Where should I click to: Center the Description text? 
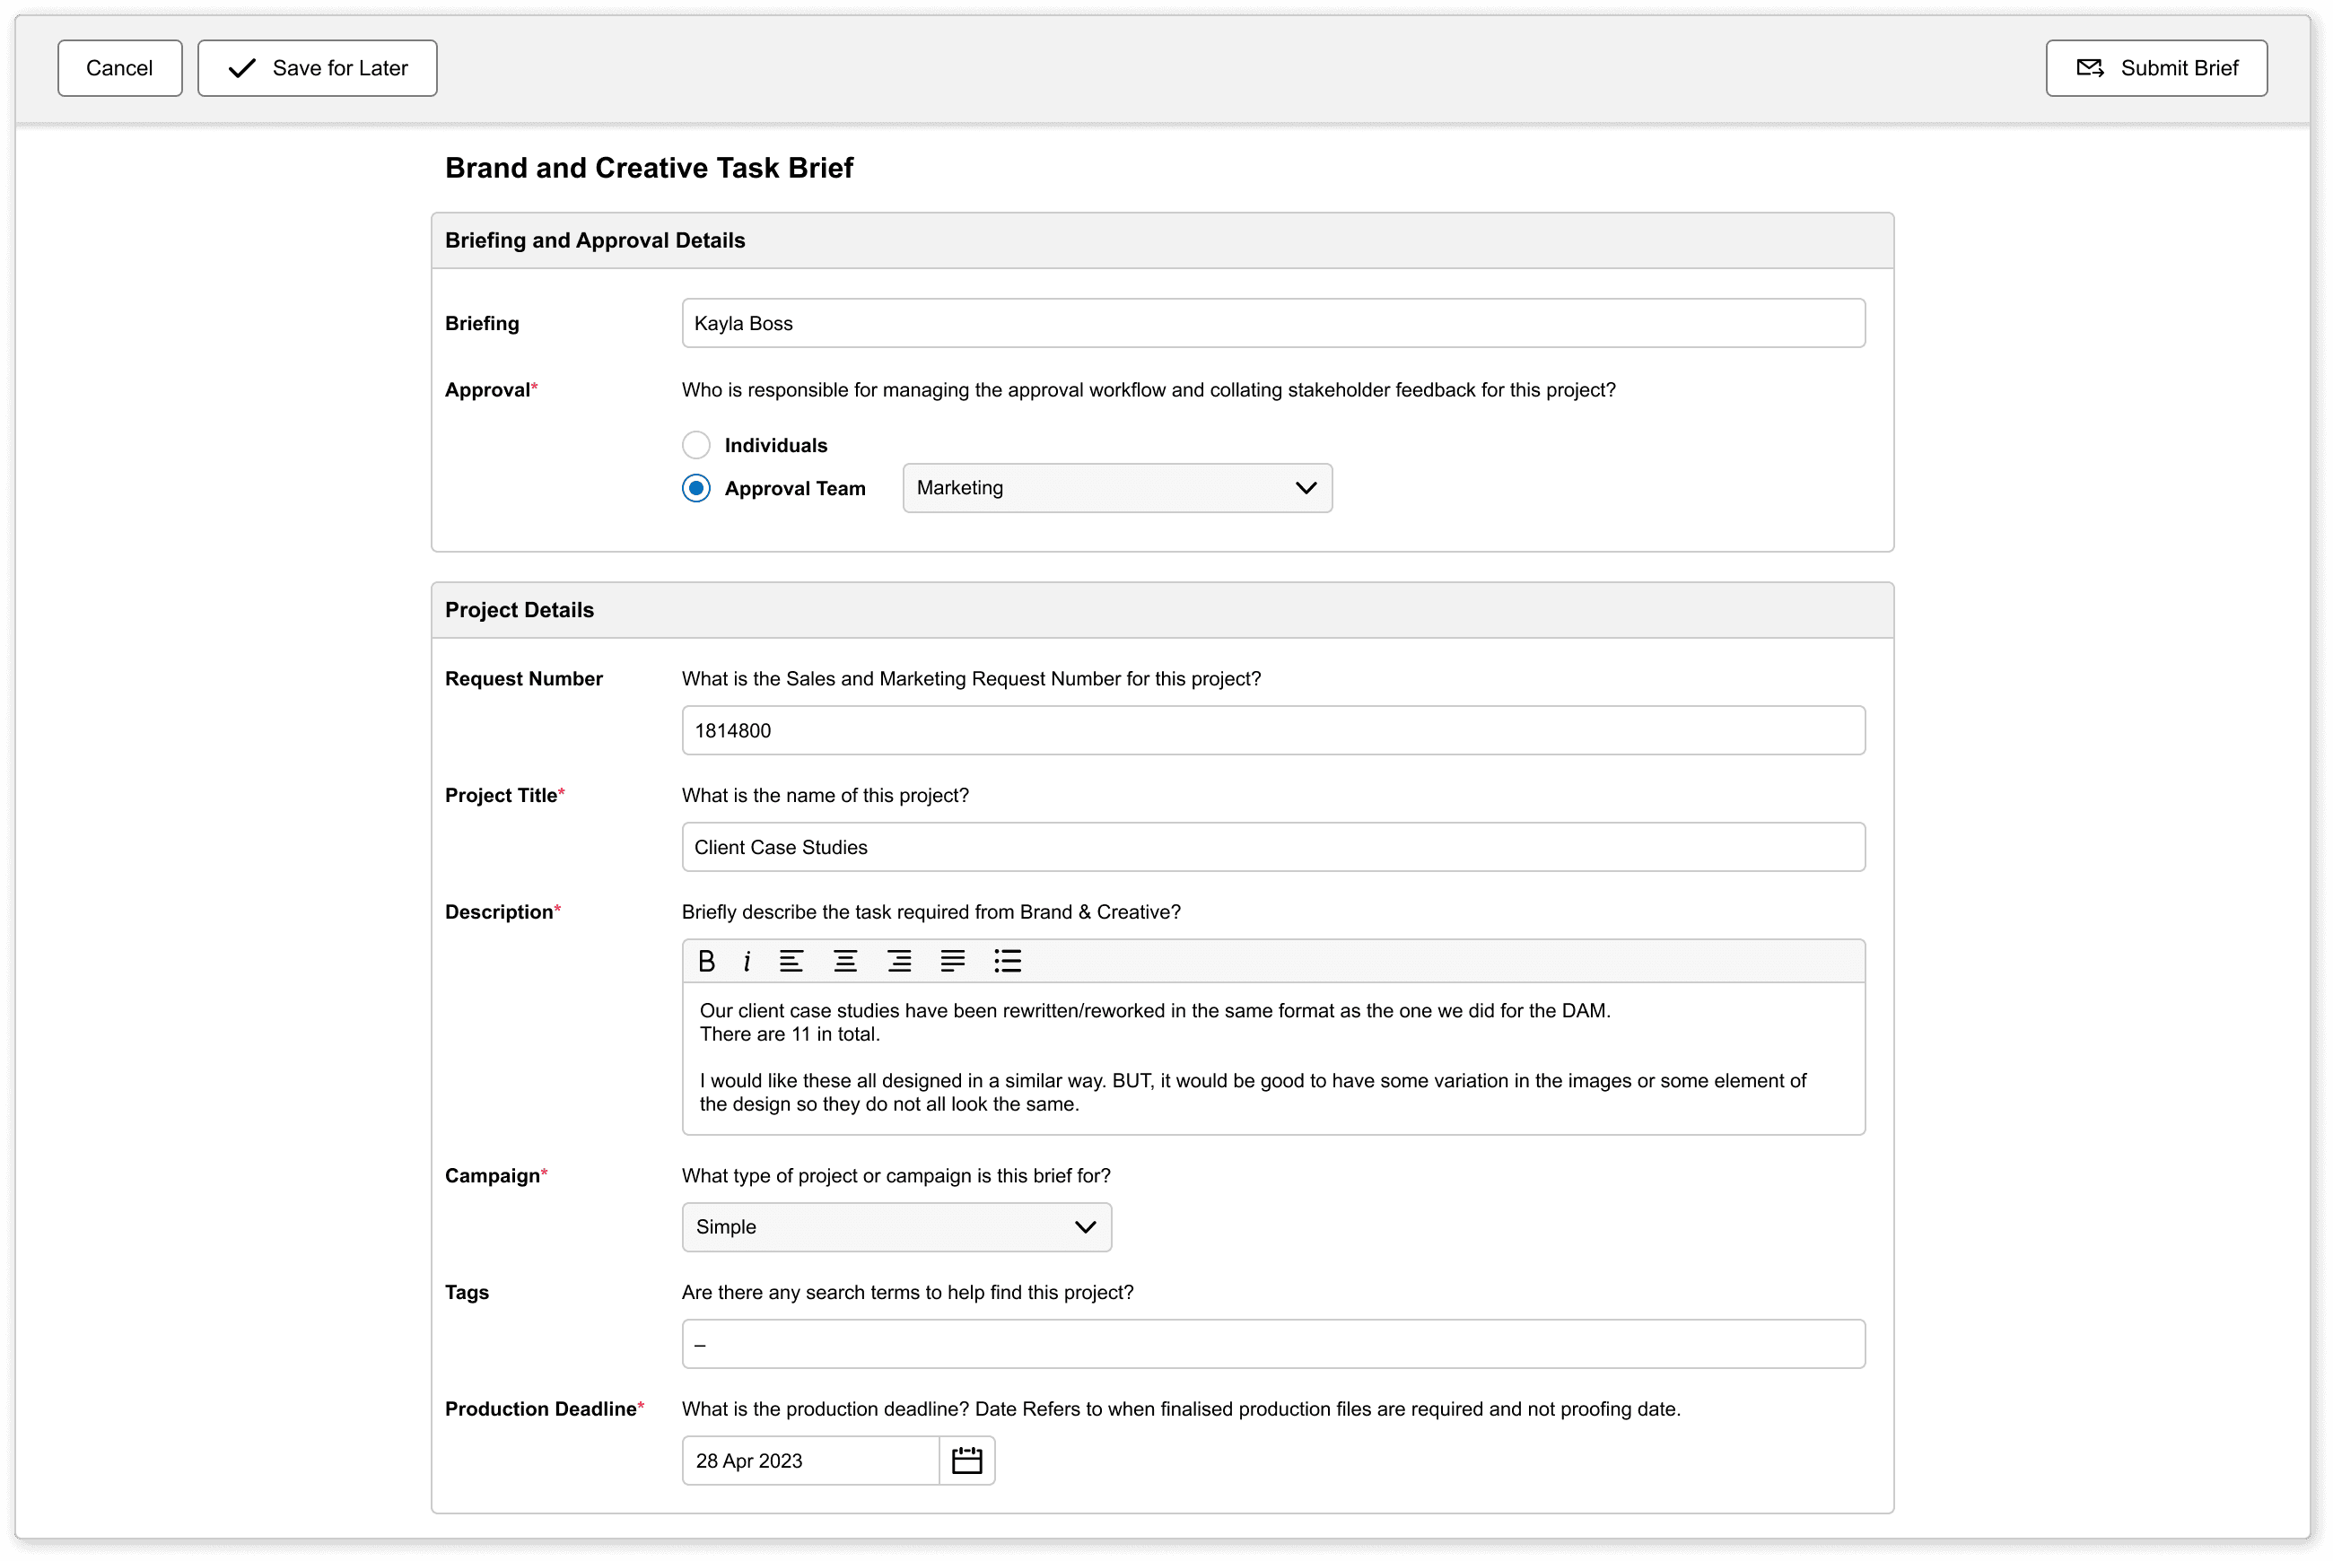(x=845, y=961)
